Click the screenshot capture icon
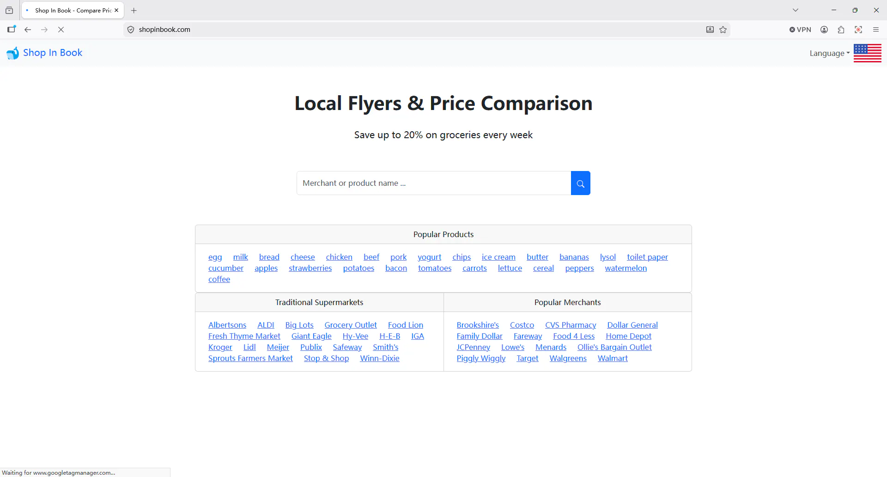Image resolution: width=887 pixels, height=477 pixels. coord(858,30)
